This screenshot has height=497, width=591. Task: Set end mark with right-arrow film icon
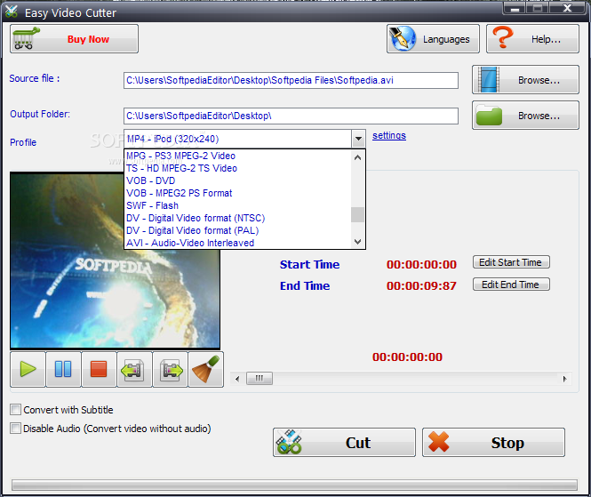170,369
